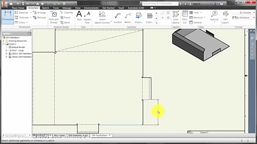Select the Welding symbol tool
Image resolution: width=257 pixels, height=144 pixels.
click(x=128, y=18)
